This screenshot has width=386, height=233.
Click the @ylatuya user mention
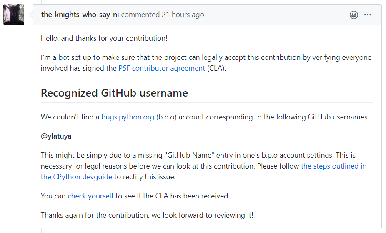coord(56,136)
